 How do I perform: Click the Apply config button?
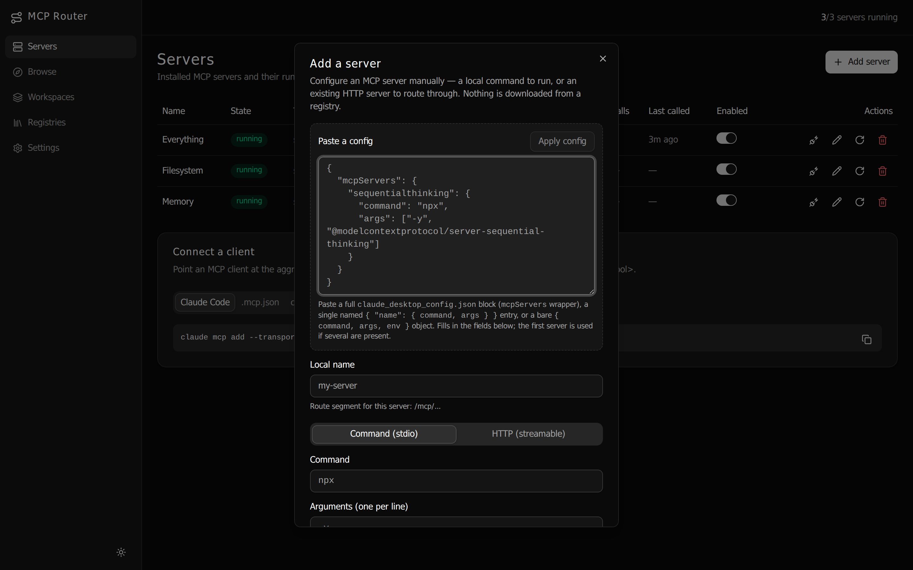tap(562, 141)
